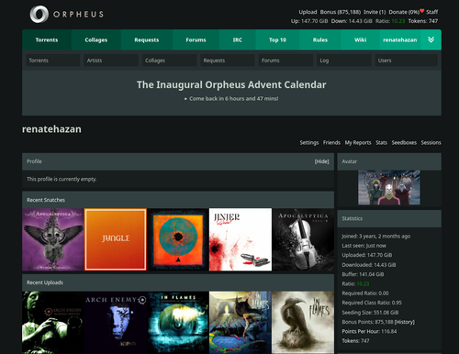This screenshot has height=354, width=459.
Task: Click the Recent Uploads header
Action: tap(178, 282)
